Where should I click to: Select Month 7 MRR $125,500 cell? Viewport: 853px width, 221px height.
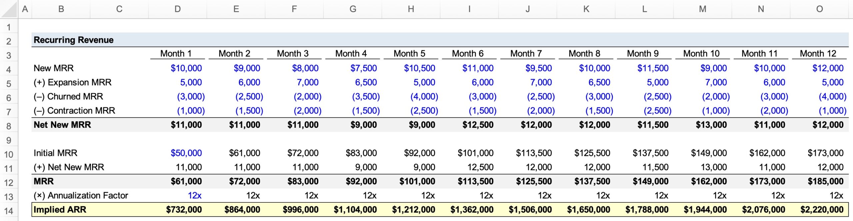527,182
